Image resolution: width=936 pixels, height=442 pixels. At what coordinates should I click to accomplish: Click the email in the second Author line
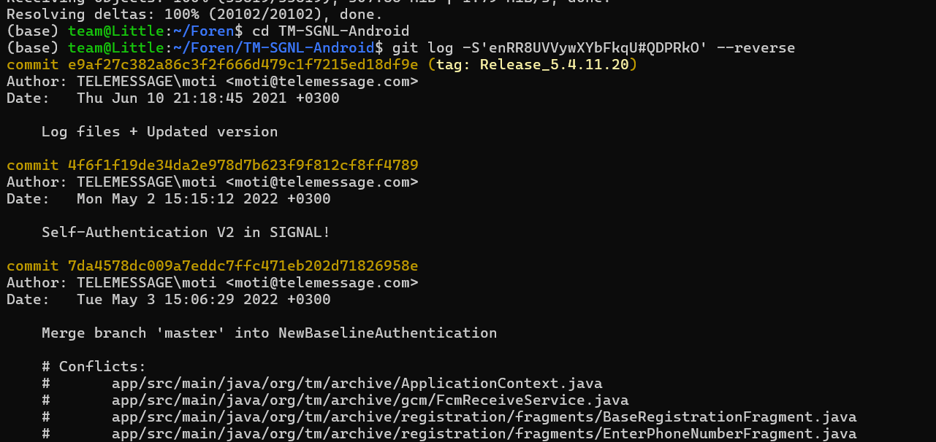tap(321, 182)
